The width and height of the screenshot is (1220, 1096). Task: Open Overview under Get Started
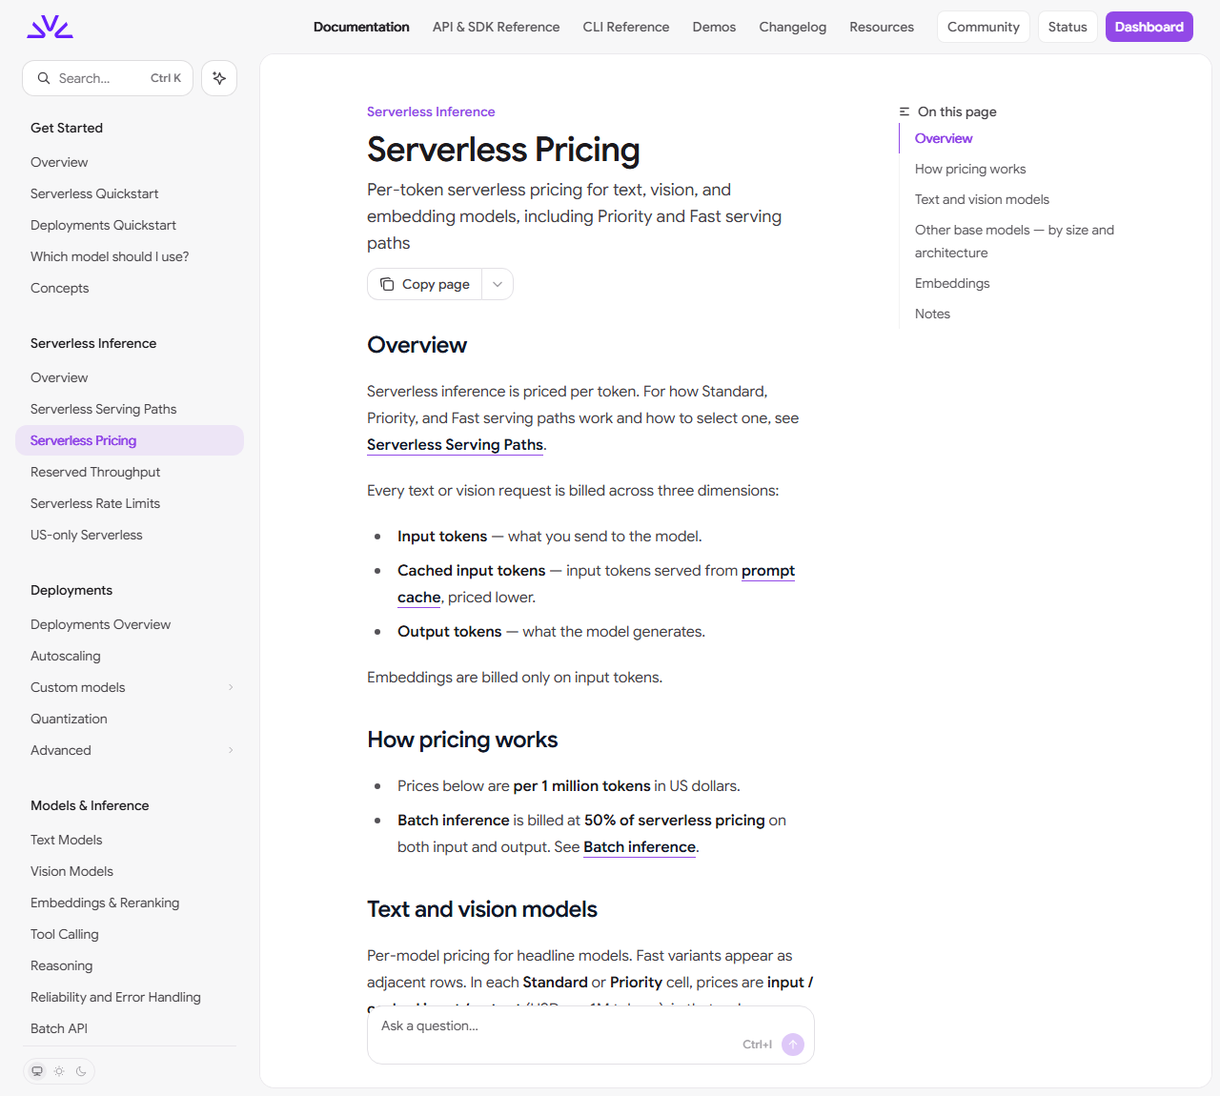pyautogui.click(x=130, y=162)
